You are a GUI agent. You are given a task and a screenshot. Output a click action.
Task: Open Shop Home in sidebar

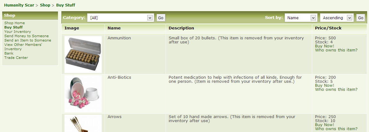[15, 23]
